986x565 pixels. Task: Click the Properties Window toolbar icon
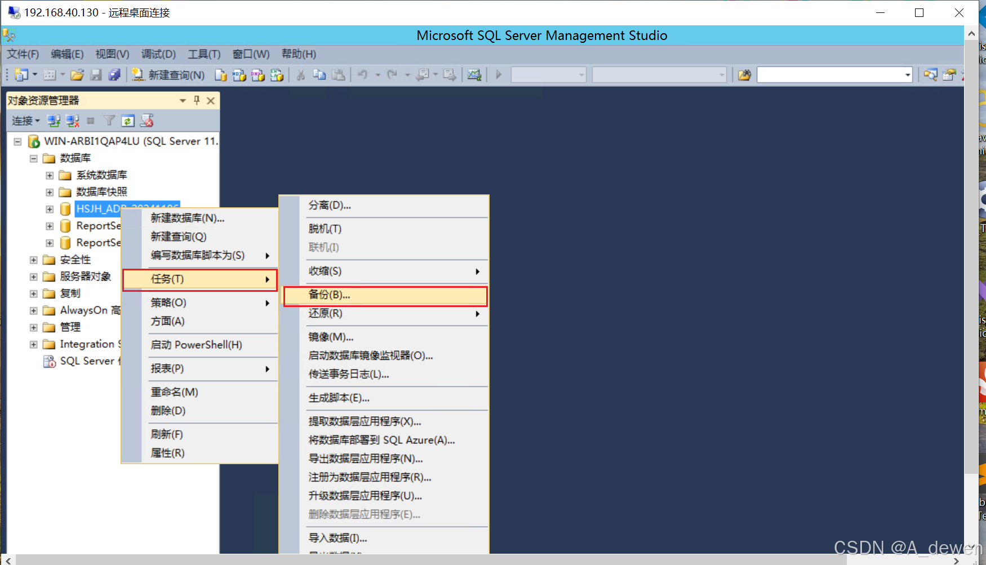pyautogui.click(x=949, y=74)
